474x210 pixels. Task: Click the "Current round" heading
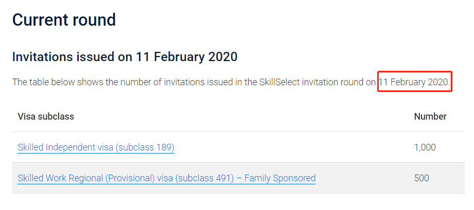click(x=64, y=20)
